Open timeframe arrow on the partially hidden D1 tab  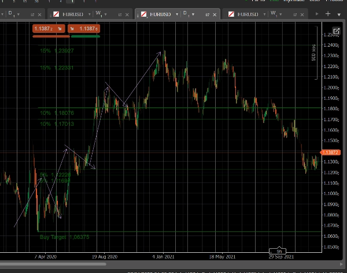pyautogui.click(x=18, y=14)
